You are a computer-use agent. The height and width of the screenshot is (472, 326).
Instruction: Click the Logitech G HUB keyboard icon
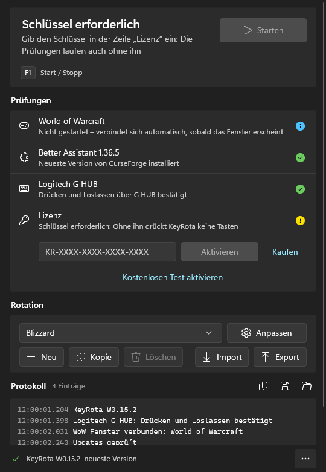pyautogui.click(x=24, y=189)
